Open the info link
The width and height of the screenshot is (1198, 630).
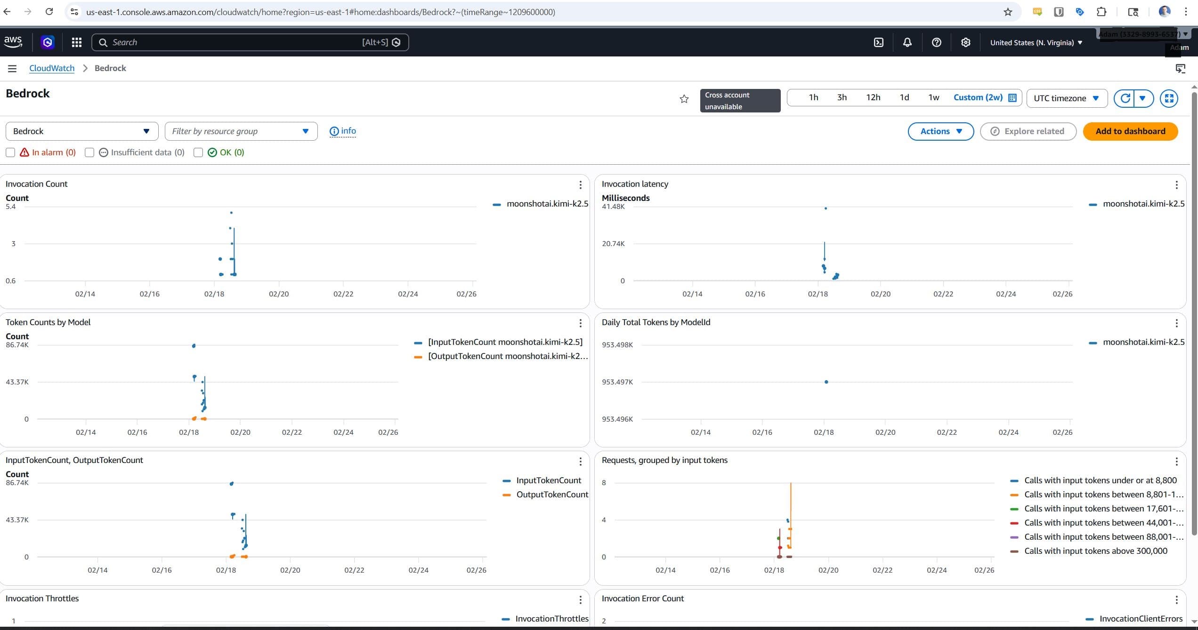tap(343, 131)
